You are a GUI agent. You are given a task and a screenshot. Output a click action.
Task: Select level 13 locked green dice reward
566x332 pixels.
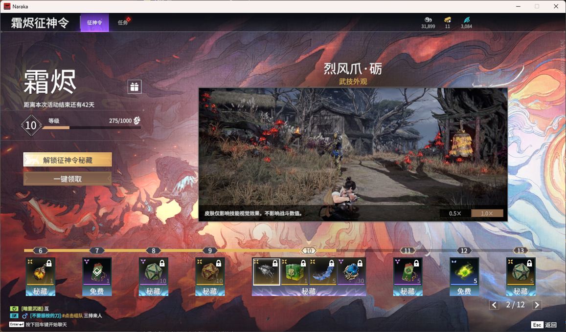tap(521, 271)
